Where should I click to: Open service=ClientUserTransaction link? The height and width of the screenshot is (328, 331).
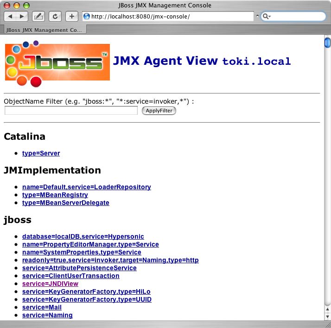(71, 276)
